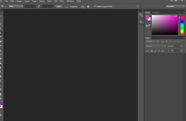Click the reset crop arrow icon
The height and width of the screenshot is (121, 186).
point(137,6)
